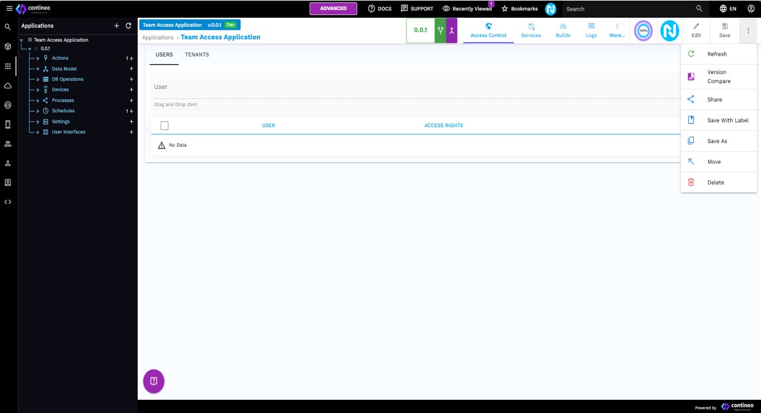This screenshot has width=761, height=413.
Task: Click the Edit pencil icon
Action: click(x=696, y=27)
